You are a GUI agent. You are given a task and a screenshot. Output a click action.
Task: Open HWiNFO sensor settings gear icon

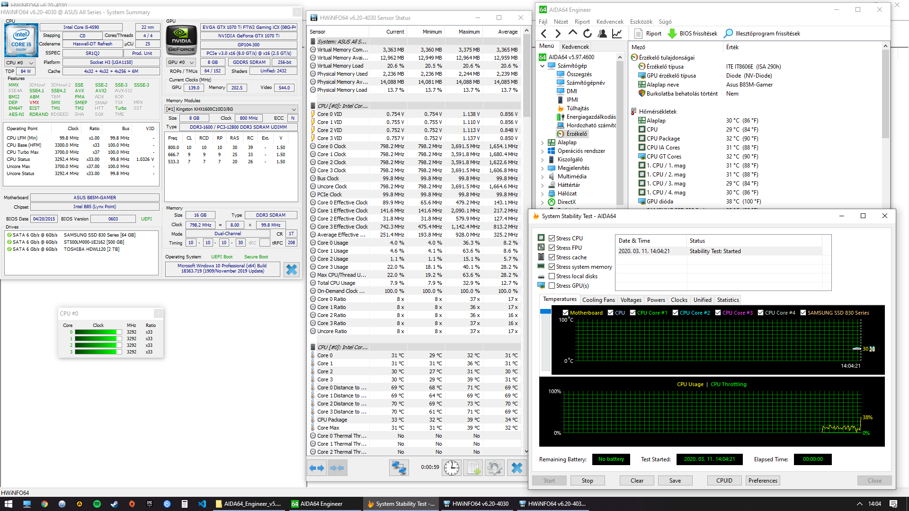[x=494, y=468]
